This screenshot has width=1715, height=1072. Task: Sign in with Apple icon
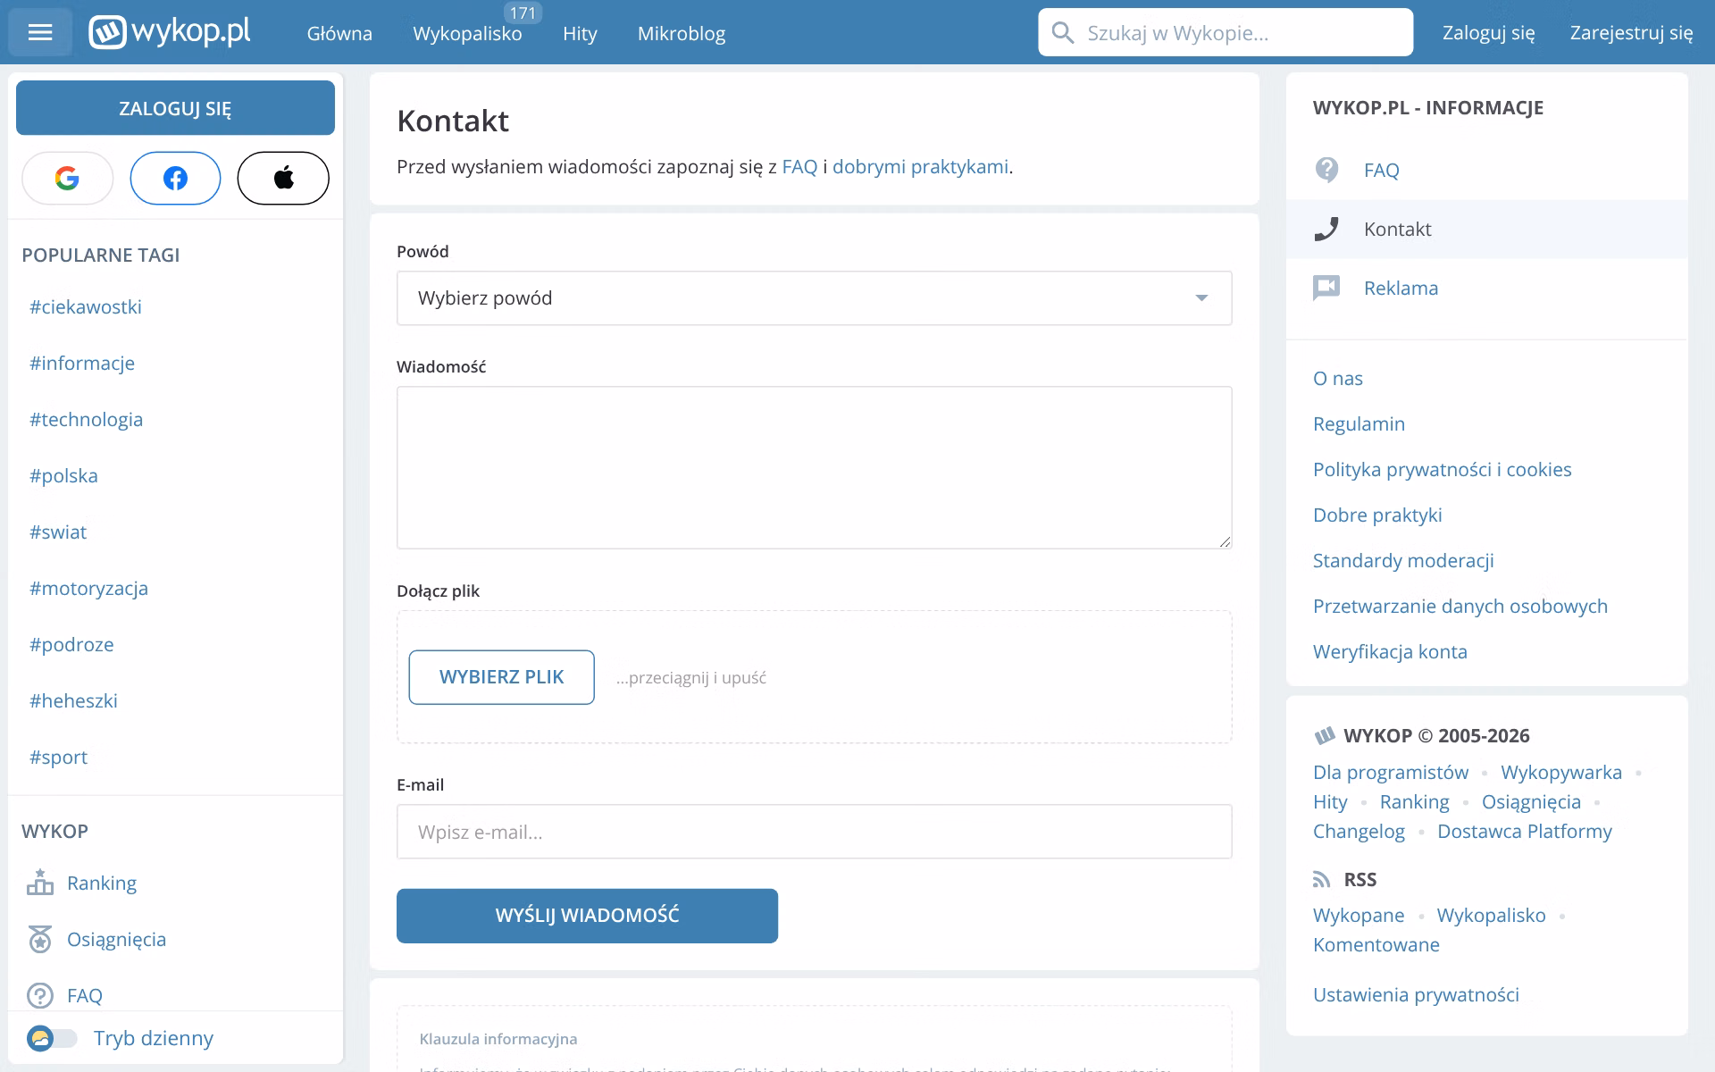tap(283, 178)
